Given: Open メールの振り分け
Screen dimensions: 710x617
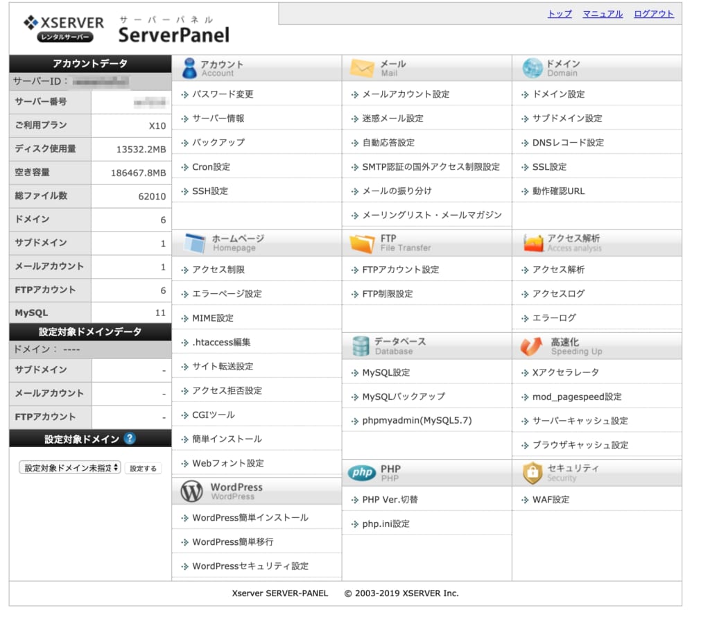Looking at the screenshot, I should tap(397, 191).
